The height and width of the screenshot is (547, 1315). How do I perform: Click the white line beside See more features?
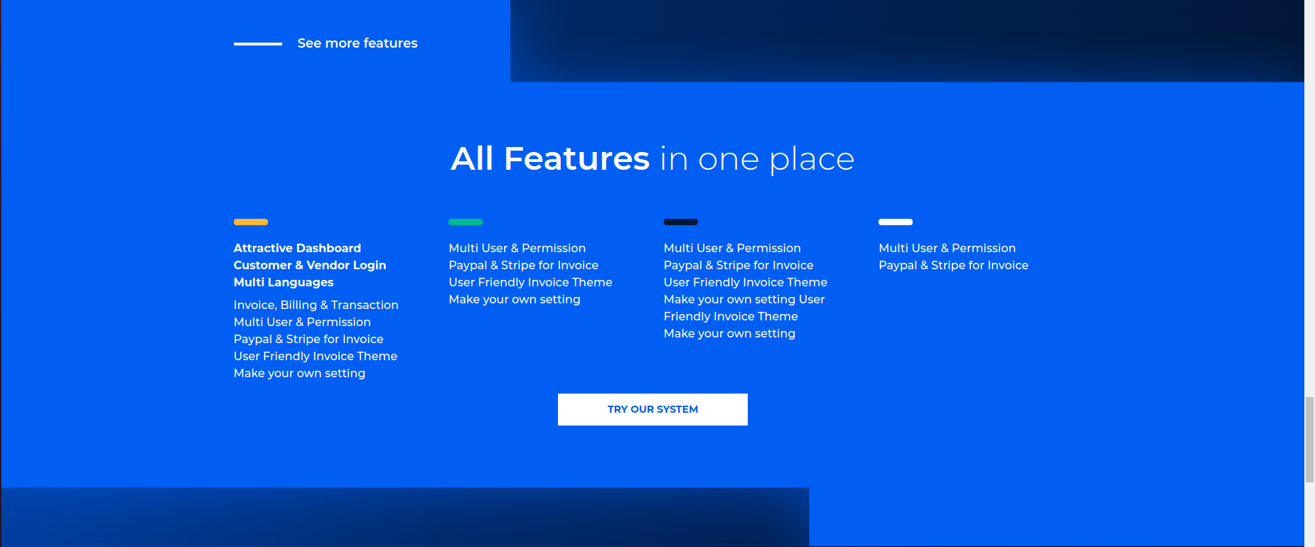click(258, 44)
